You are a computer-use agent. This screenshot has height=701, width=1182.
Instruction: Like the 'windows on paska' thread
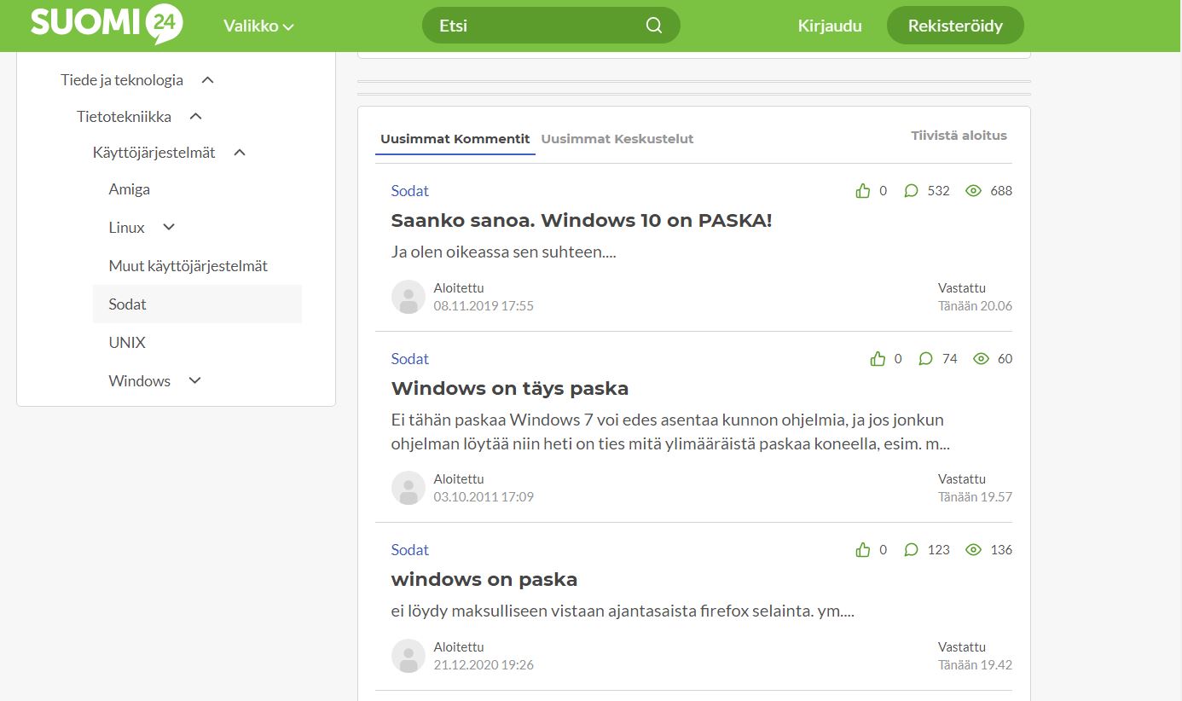click(x=863, y=550)
